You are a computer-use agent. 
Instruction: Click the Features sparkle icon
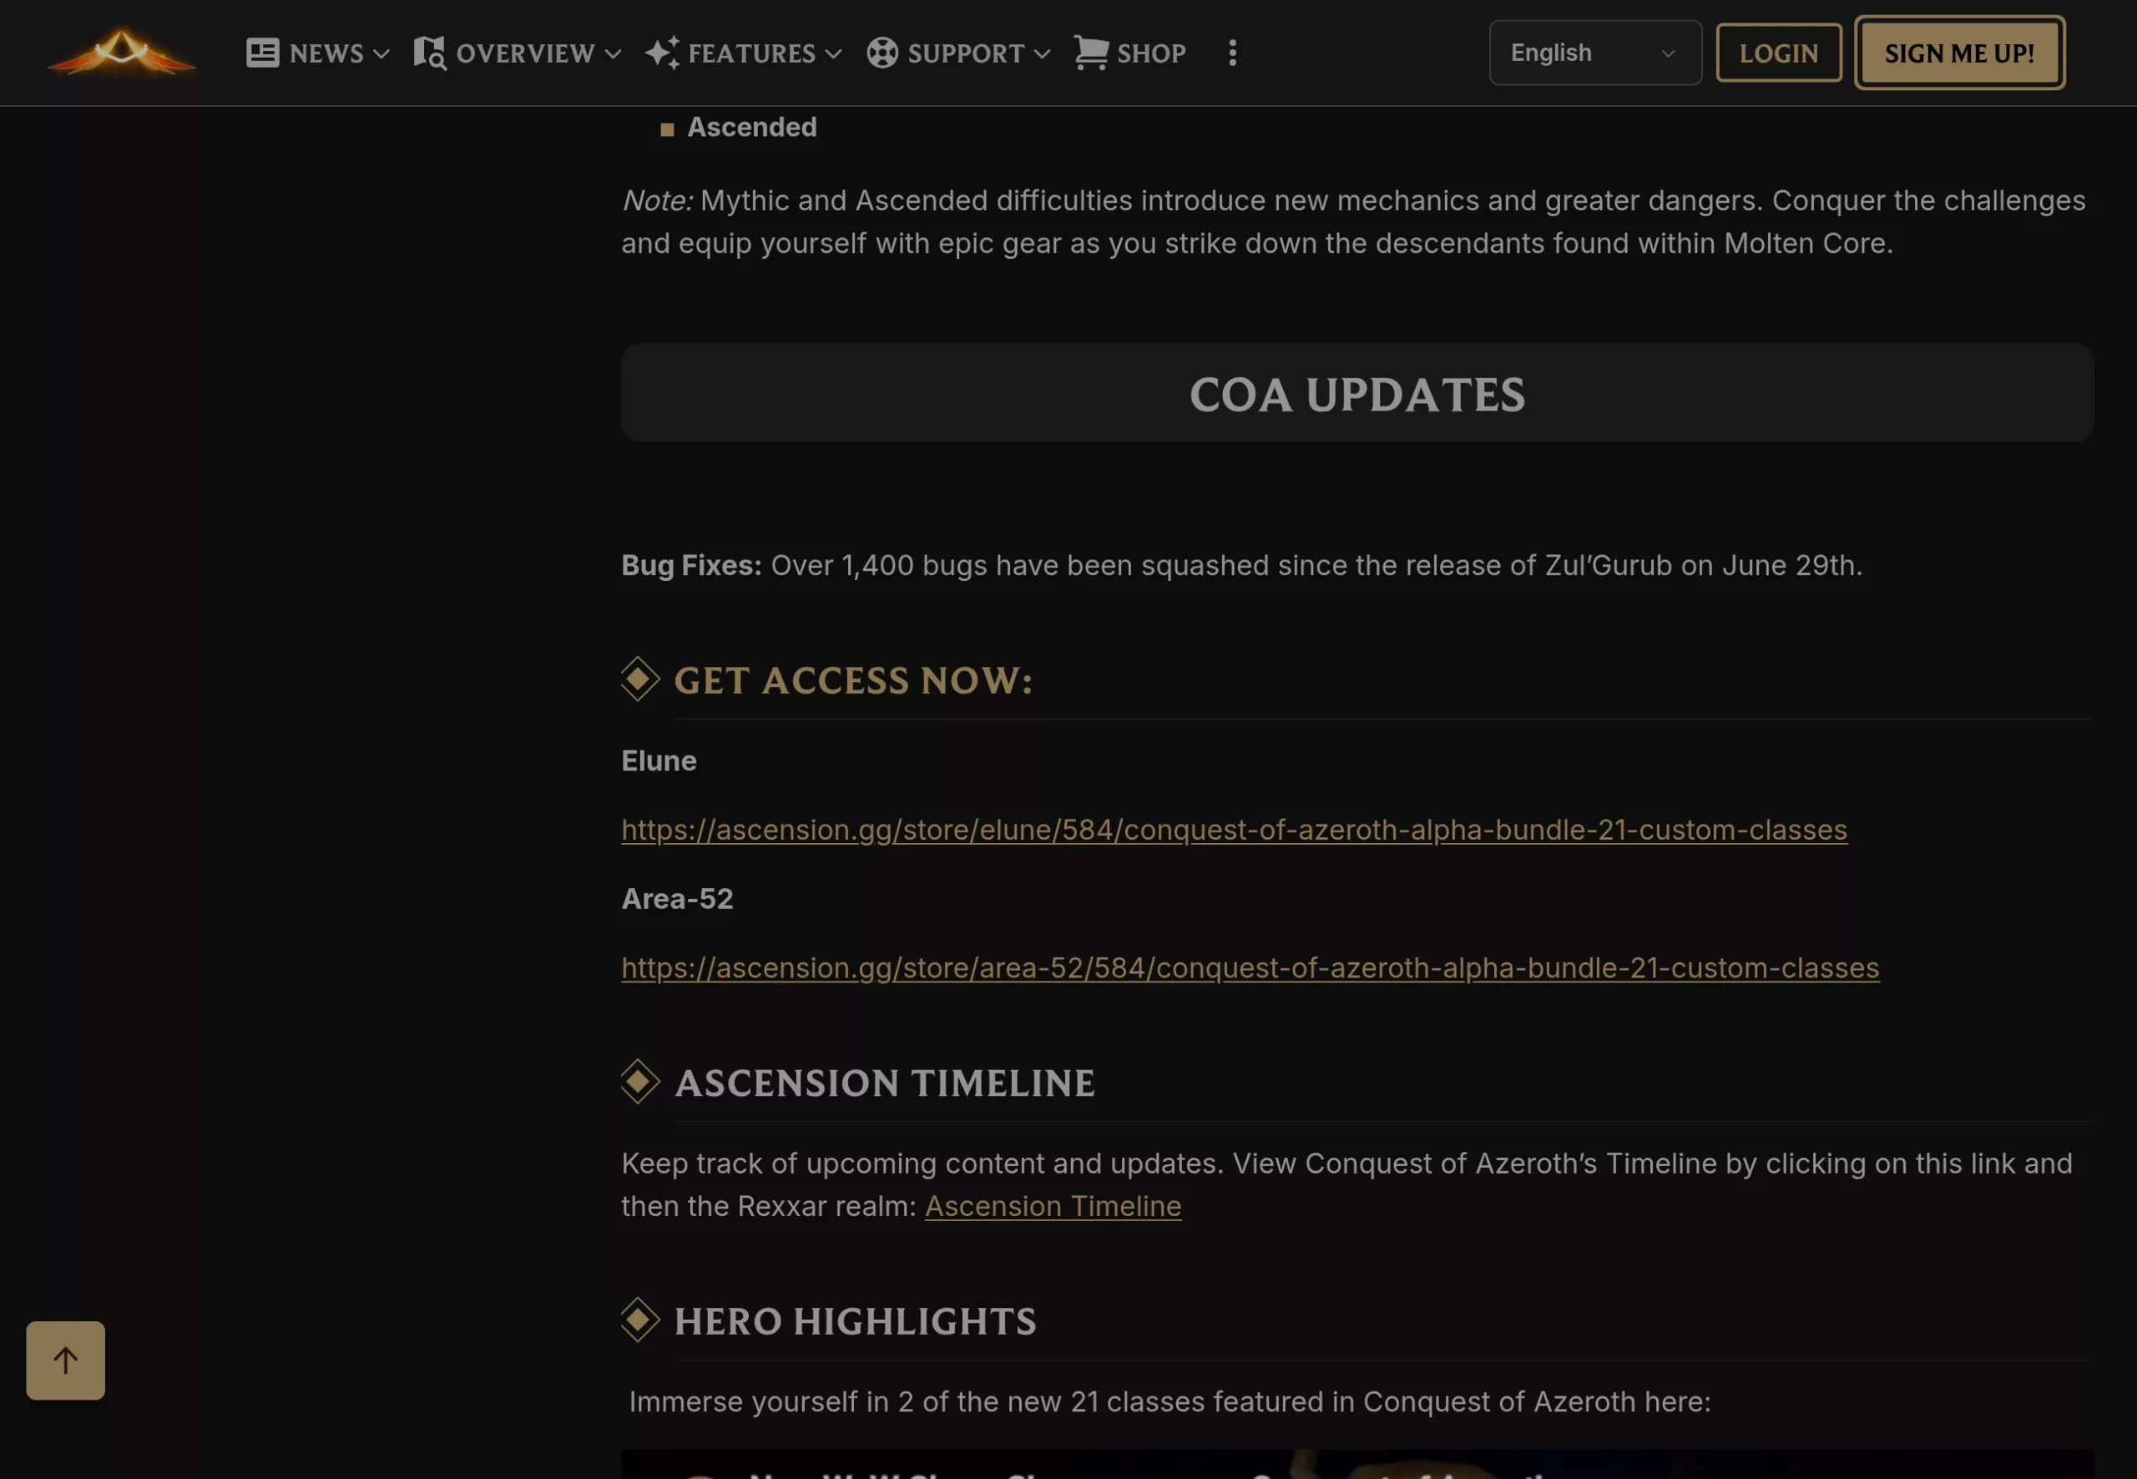(x=663, y=53)
